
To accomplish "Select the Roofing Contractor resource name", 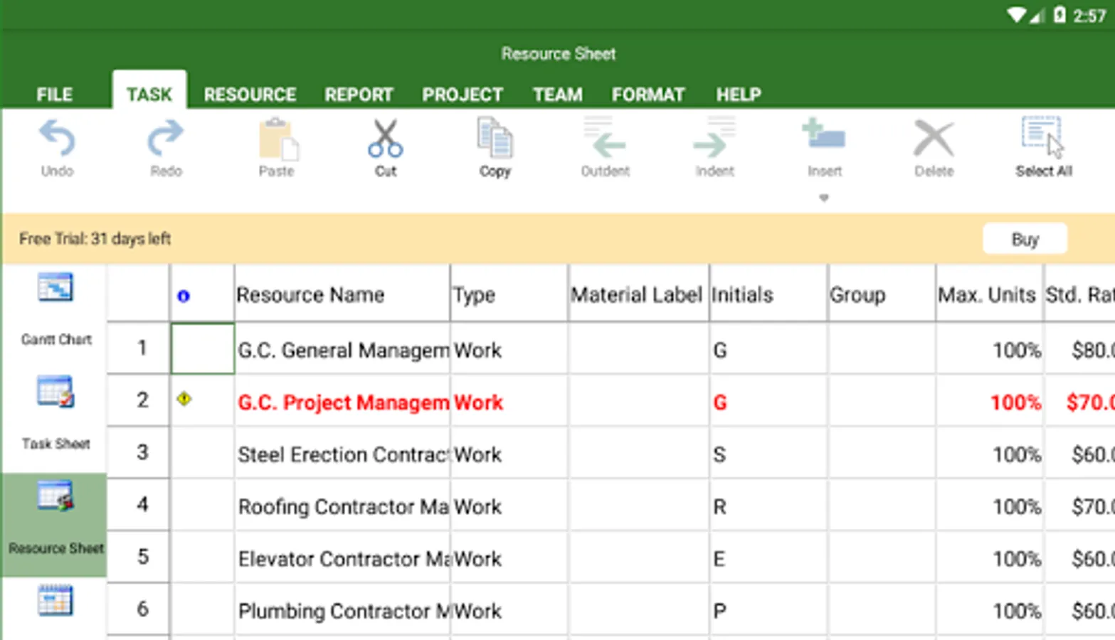I will click(342, 506).
